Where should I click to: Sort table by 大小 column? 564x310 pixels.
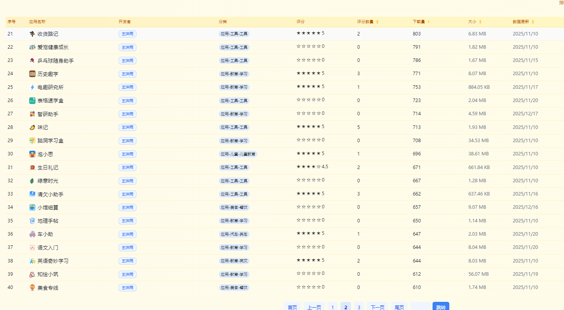click(x=480, y=22)
